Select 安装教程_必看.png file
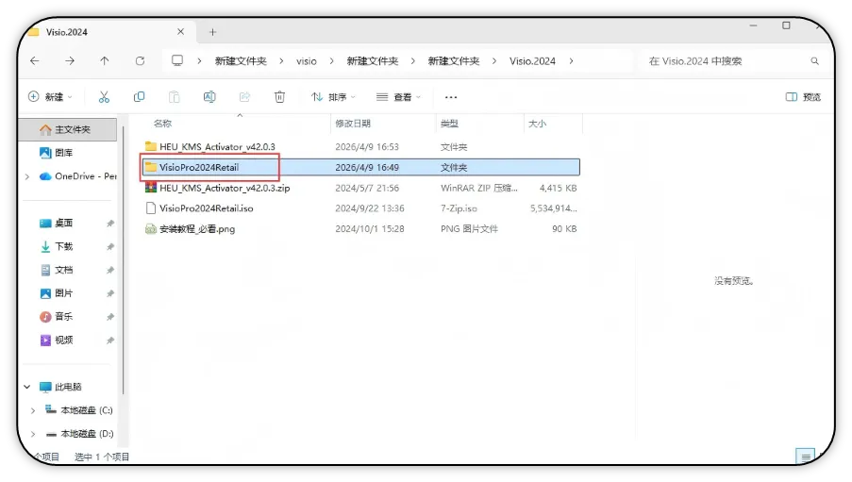The image size is (852, 482). pyautogui.click(x=360, y=229)
